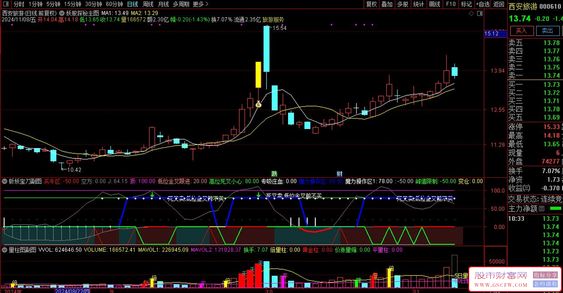Select the 60分钟 period tab
This screenshot has height=293, width=563.
(114, 4)
